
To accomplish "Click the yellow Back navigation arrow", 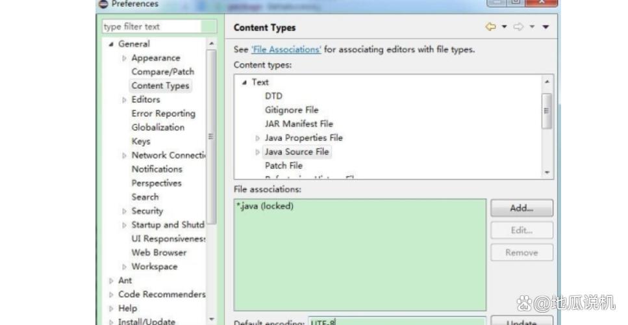I will (x=490, y=27).
